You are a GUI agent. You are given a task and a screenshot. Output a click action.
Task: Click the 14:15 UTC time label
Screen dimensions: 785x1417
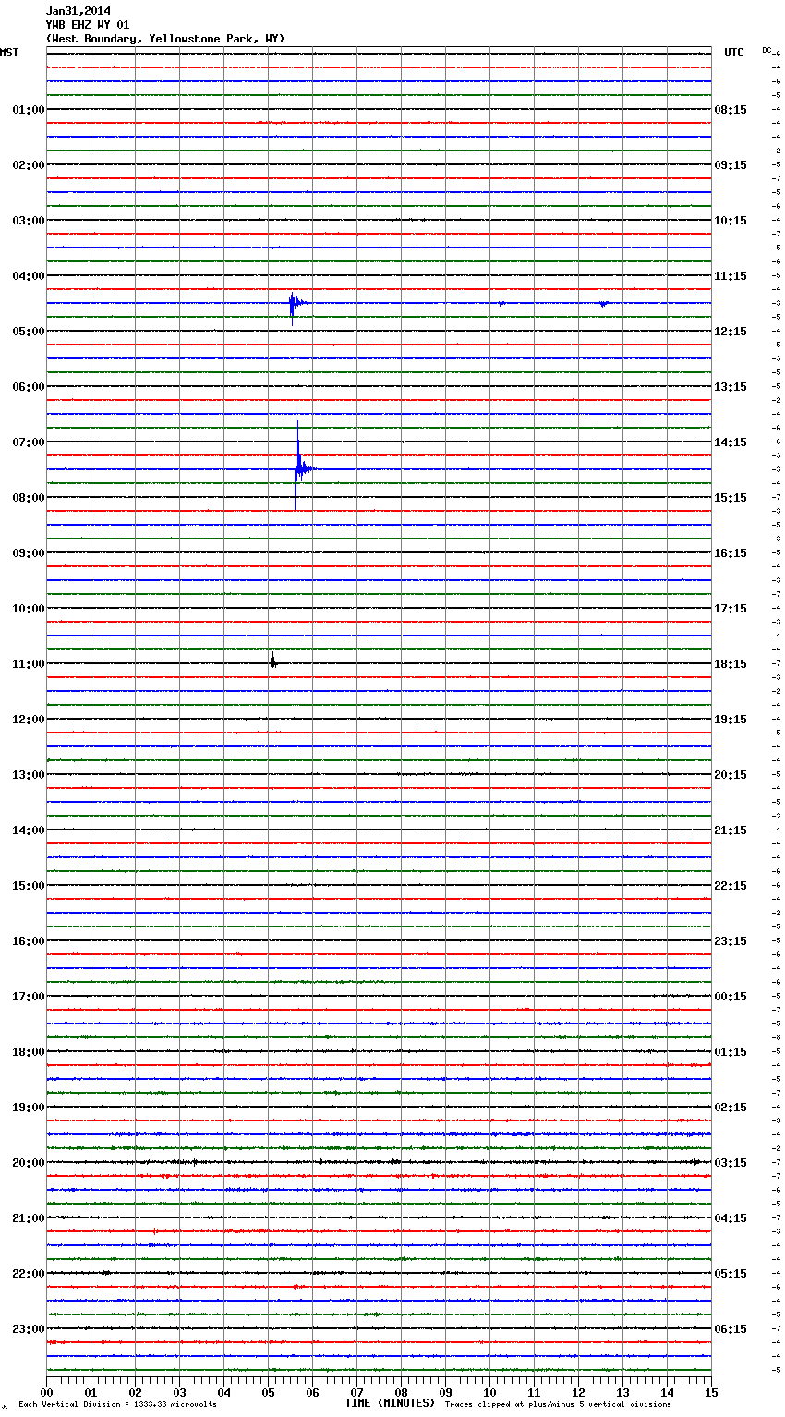(x=731, y=442)
